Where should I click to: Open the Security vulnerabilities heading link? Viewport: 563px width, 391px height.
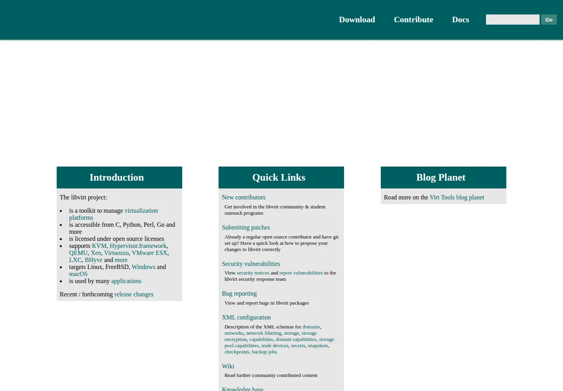(251, 264)
